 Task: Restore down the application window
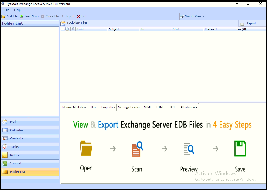249,4
